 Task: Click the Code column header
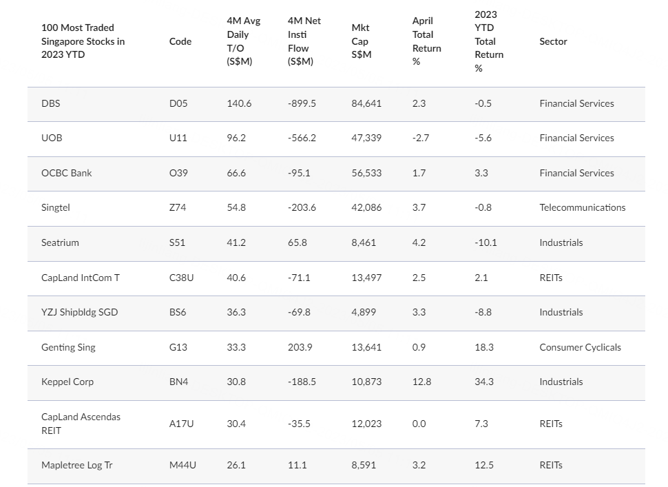coord(180,41)
